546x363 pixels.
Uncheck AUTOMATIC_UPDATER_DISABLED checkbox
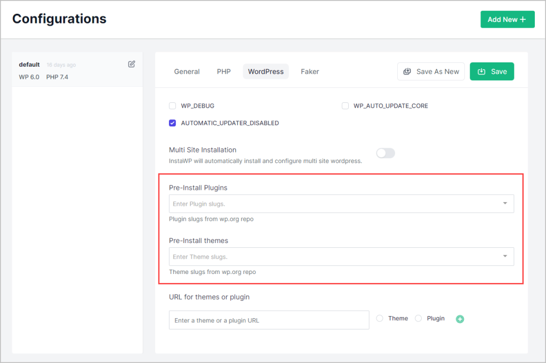pos(173,123)
